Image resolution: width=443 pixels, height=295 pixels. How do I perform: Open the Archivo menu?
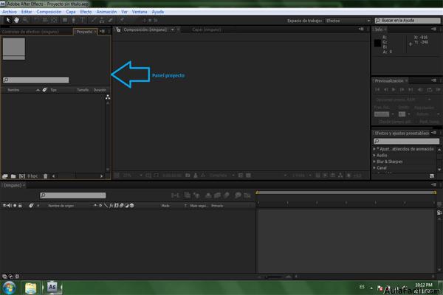(x=10, y=12)
